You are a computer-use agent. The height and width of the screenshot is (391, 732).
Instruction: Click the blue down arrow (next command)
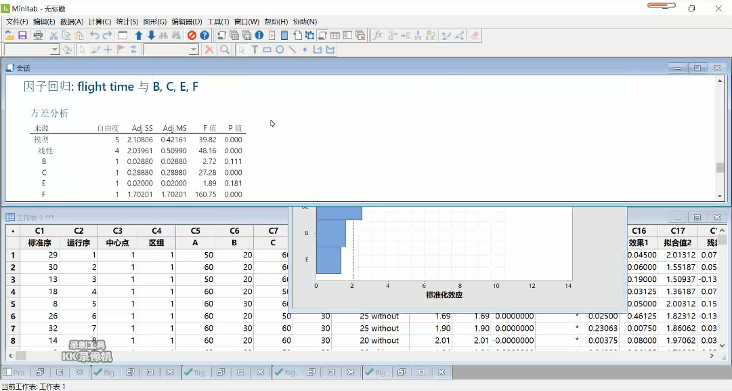click(x=151, y=35)
